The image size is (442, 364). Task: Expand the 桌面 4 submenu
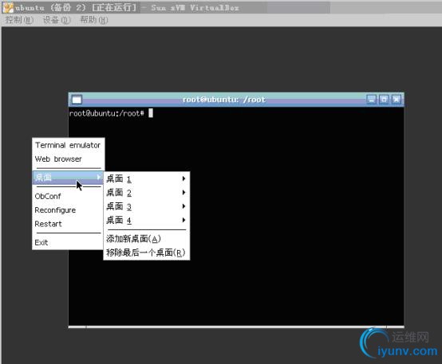[x=146, y=220]
